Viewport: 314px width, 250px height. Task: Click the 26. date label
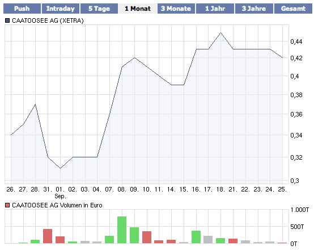(11, 189)
